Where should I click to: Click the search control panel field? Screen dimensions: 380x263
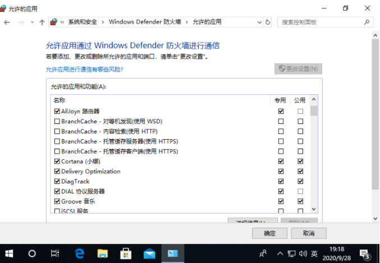(x=325, y=22)
